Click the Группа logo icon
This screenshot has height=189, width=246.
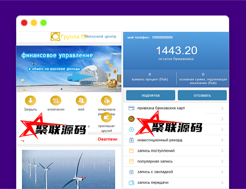click(55, 37)
